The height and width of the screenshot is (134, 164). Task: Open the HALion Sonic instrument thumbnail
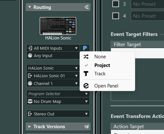click(x=58, y=26)
